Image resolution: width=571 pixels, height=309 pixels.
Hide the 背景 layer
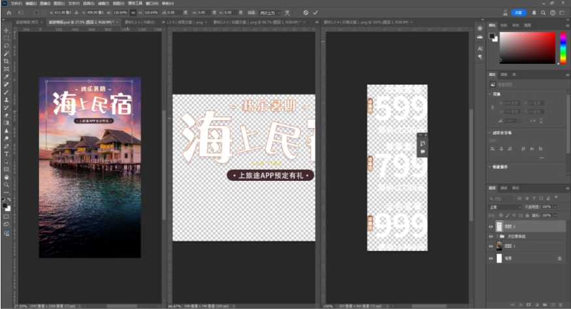pyautogui.click(x=491, y=258)
